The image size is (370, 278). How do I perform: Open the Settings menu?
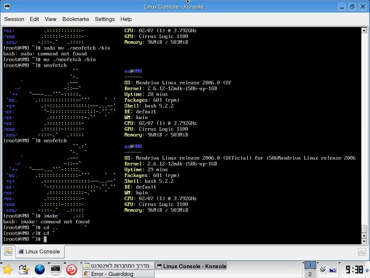coord(105,19)
